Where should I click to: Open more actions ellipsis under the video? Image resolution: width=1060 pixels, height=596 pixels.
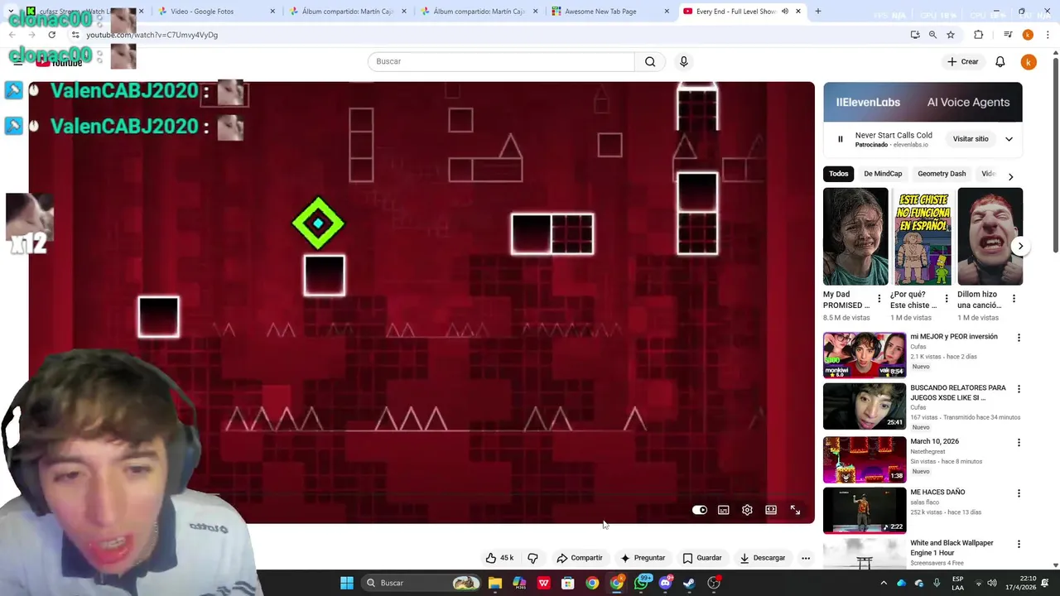[x=805, y=558]
